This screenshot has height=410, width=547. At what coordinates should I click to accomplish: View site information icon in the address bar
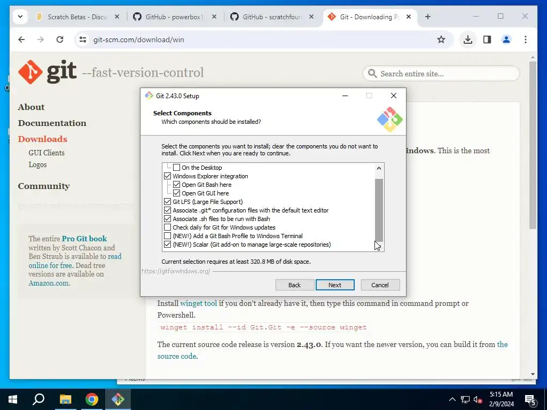(83, 40)
